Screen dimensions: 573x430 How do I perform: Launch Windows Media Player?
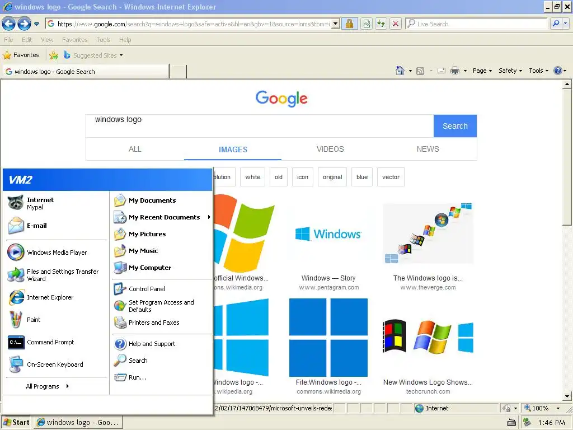pyautogui.click(x=57, y=253)
